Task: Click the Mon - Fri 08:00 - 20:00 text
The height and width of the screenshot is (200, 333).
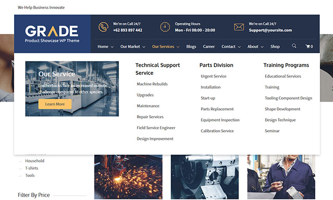Action: click(195, 30)
